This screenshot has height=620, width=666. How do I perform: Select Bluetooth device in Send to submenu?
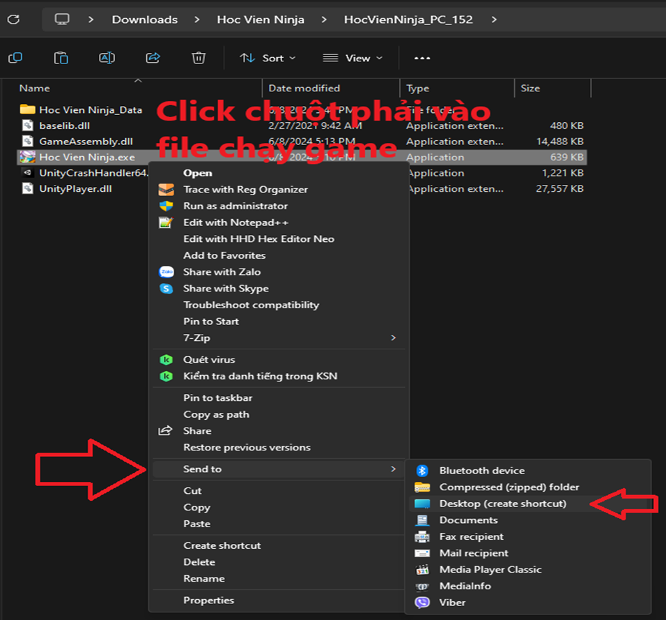pyautogui.click(x=481, y=471)
